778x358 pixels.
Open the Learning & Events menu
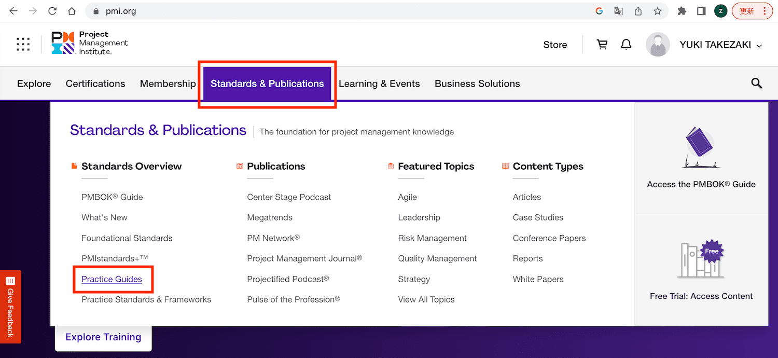coord(379,84)
